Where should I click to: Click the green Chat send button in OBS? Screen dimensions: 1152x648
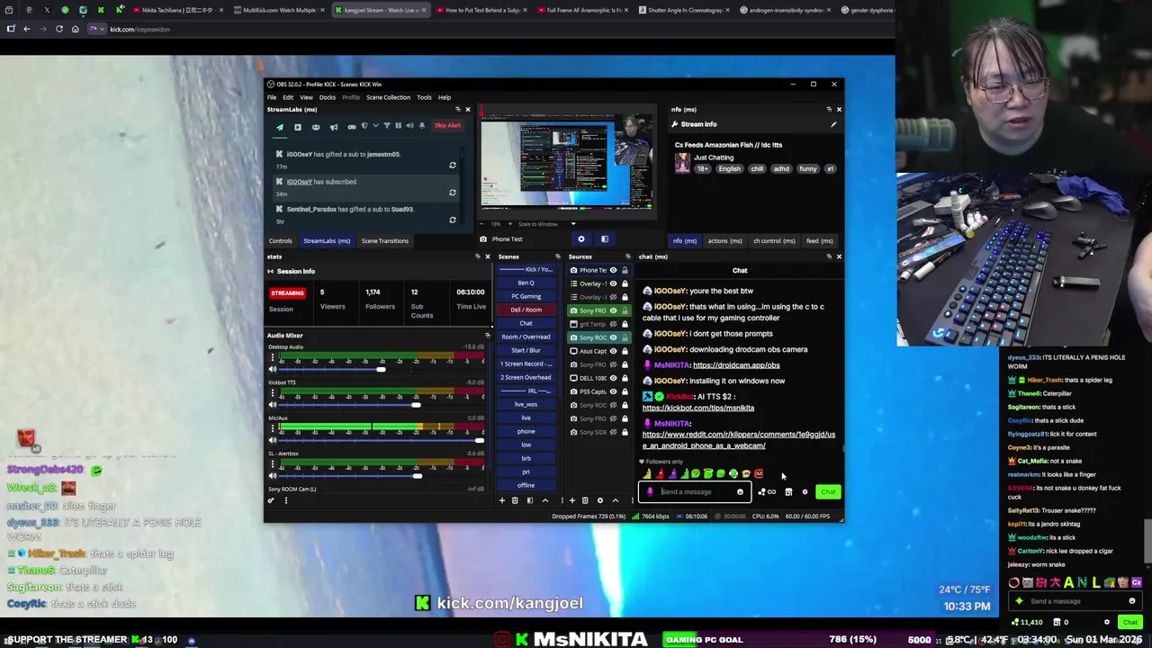tap(828, 491)
